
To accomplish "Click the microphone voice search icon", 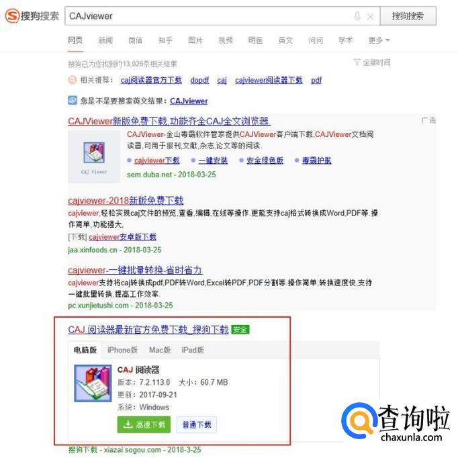I will point(357,16).
